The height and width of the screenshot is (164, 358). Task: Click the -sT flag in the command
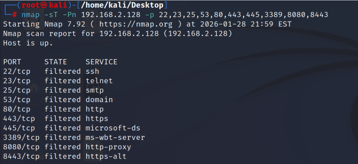pyautogui.click(x=51, y=15)
